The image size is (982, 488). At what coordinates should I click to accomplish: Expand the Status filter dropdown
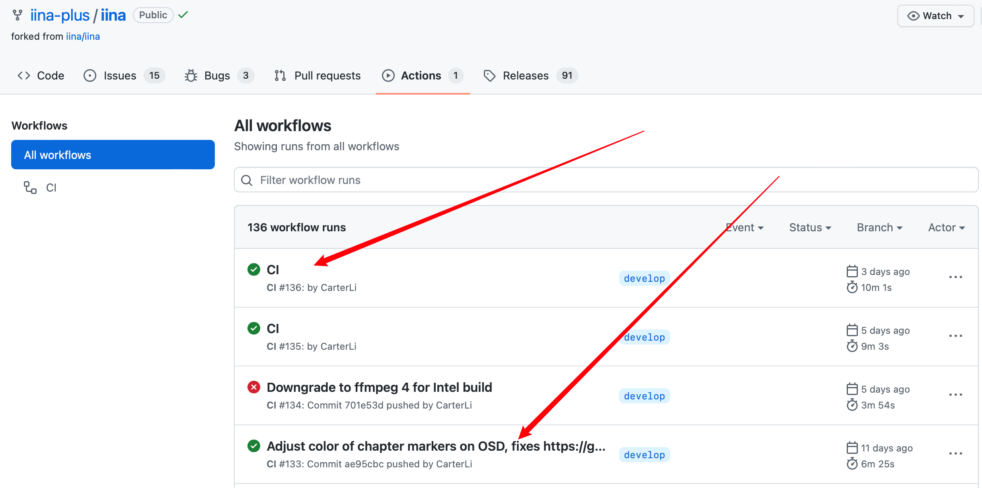coord(810,227)
